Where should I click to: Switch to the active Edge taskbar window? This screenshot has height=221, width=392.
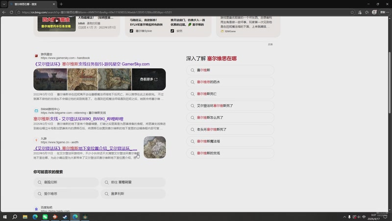(x=75, y=217)
